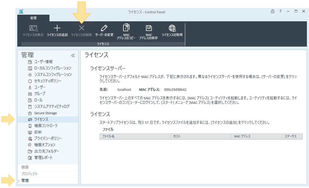This screenshot has width=309, height=188.
Task: Open ユーザー情報 in the sidebar
Action: pyautogui.click(x=43, y=62)
